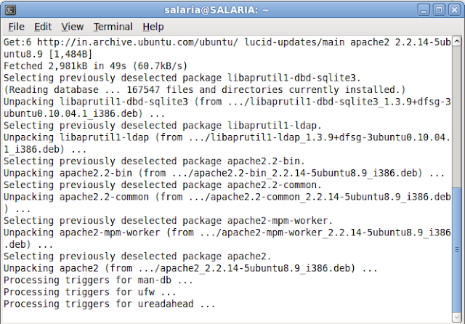
Task: Click the scrollbar up arrow
Action: point(457,41)
